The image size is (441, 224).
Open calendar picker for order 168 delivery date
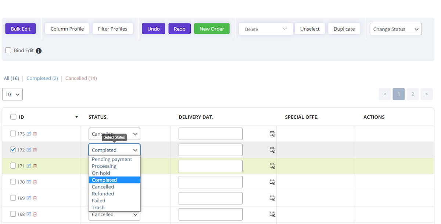[272, 214]
